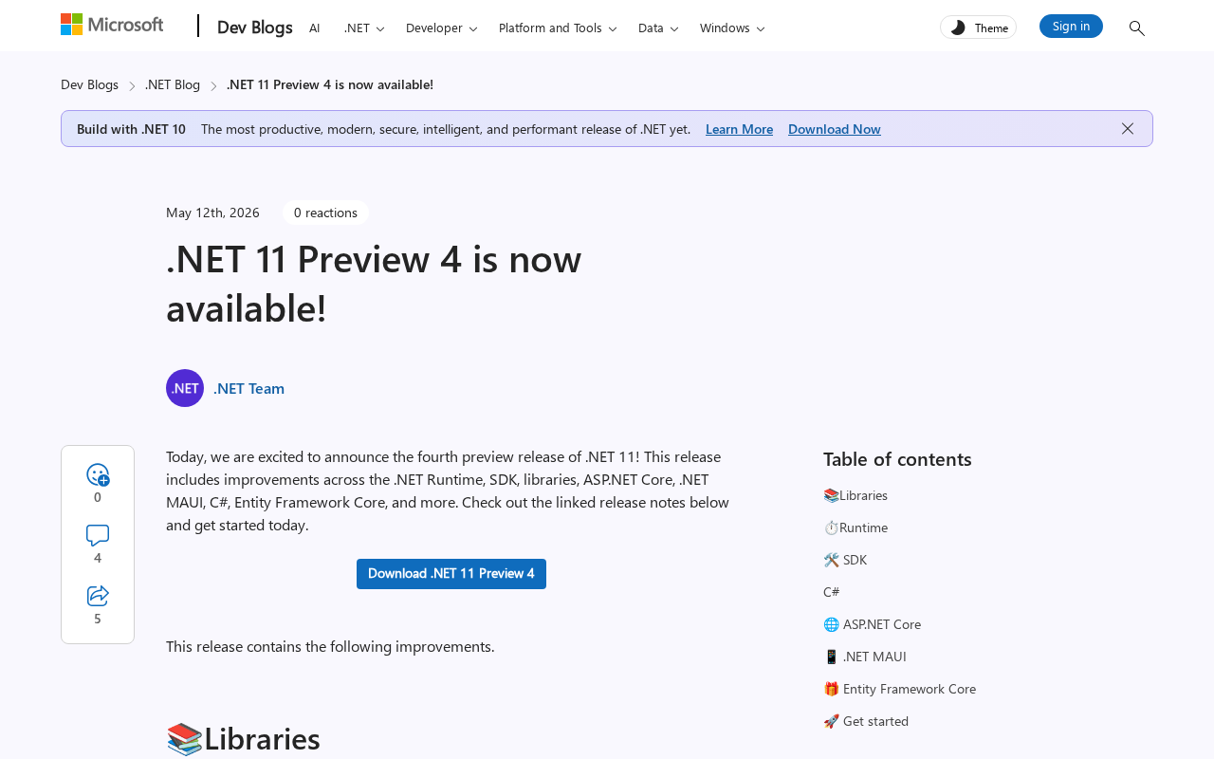Image resolution: width=1214 pixels, height=759 pixels.
Task: Click the comment count 4
Action: 98,558
